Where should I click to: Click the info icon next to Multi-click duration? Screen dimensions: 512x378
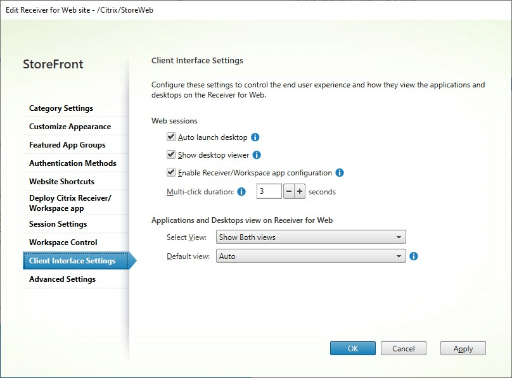click(241, 192)
